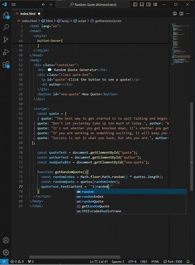This screenshot has width=195, height=265.
Task: Open the Source Control view
Action: tap(6, 40)
